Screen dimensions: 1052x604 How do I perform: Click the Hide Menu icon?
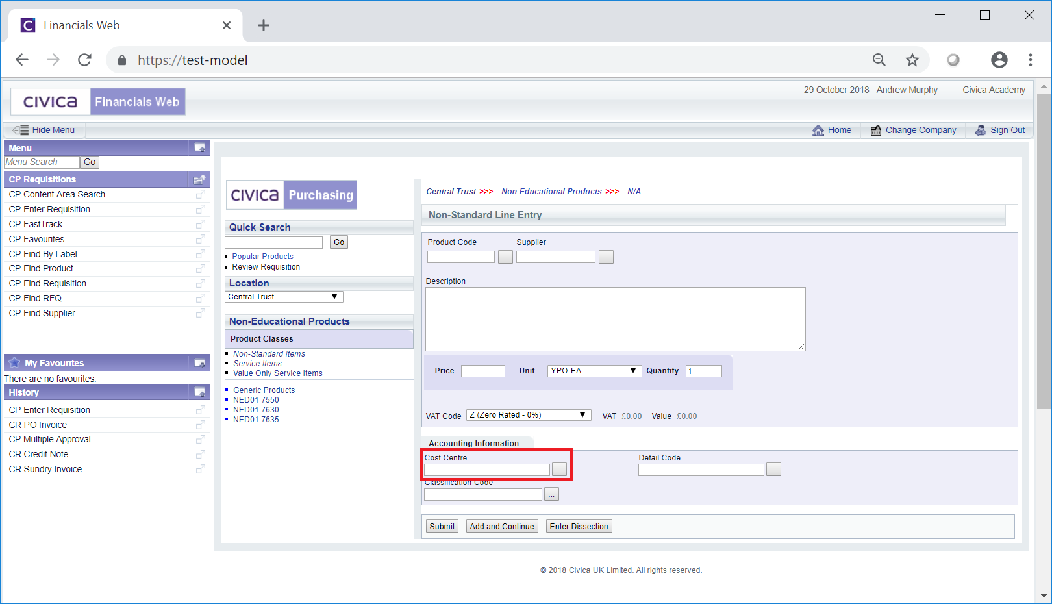click(x=21, y=130)
